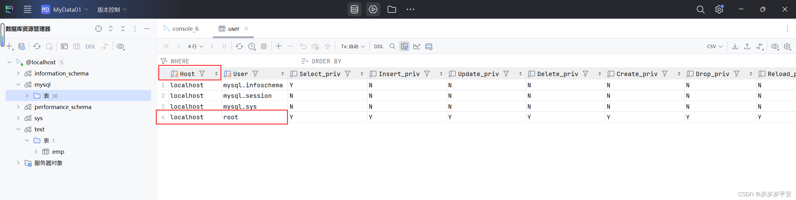Toggle the row filter panel button
The width and height of the screenshot is (796, 200).
(x=404, y=46)
